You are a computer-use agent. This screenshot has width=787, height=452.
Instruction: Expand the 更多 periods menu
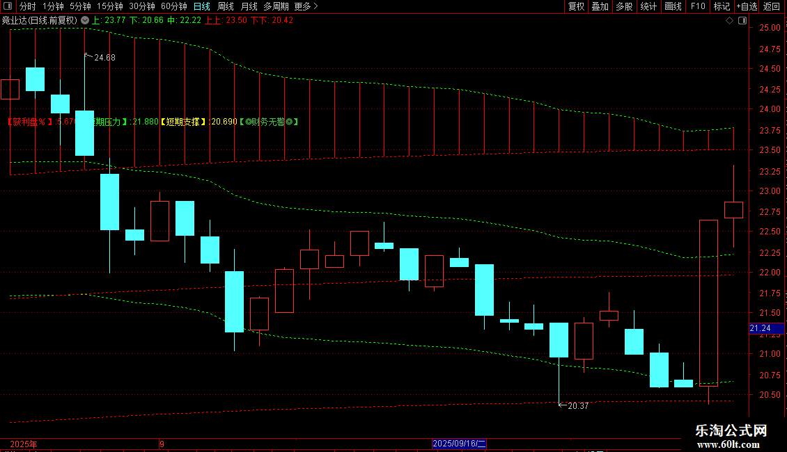306,6
